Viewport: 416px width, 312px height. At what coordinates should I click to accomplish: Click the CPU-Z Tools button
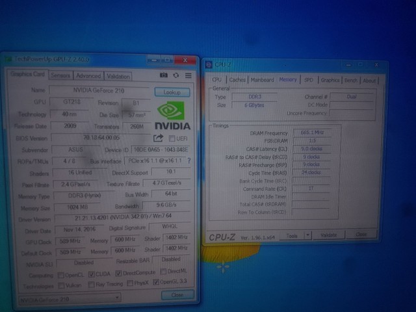(x=292, y=235)
